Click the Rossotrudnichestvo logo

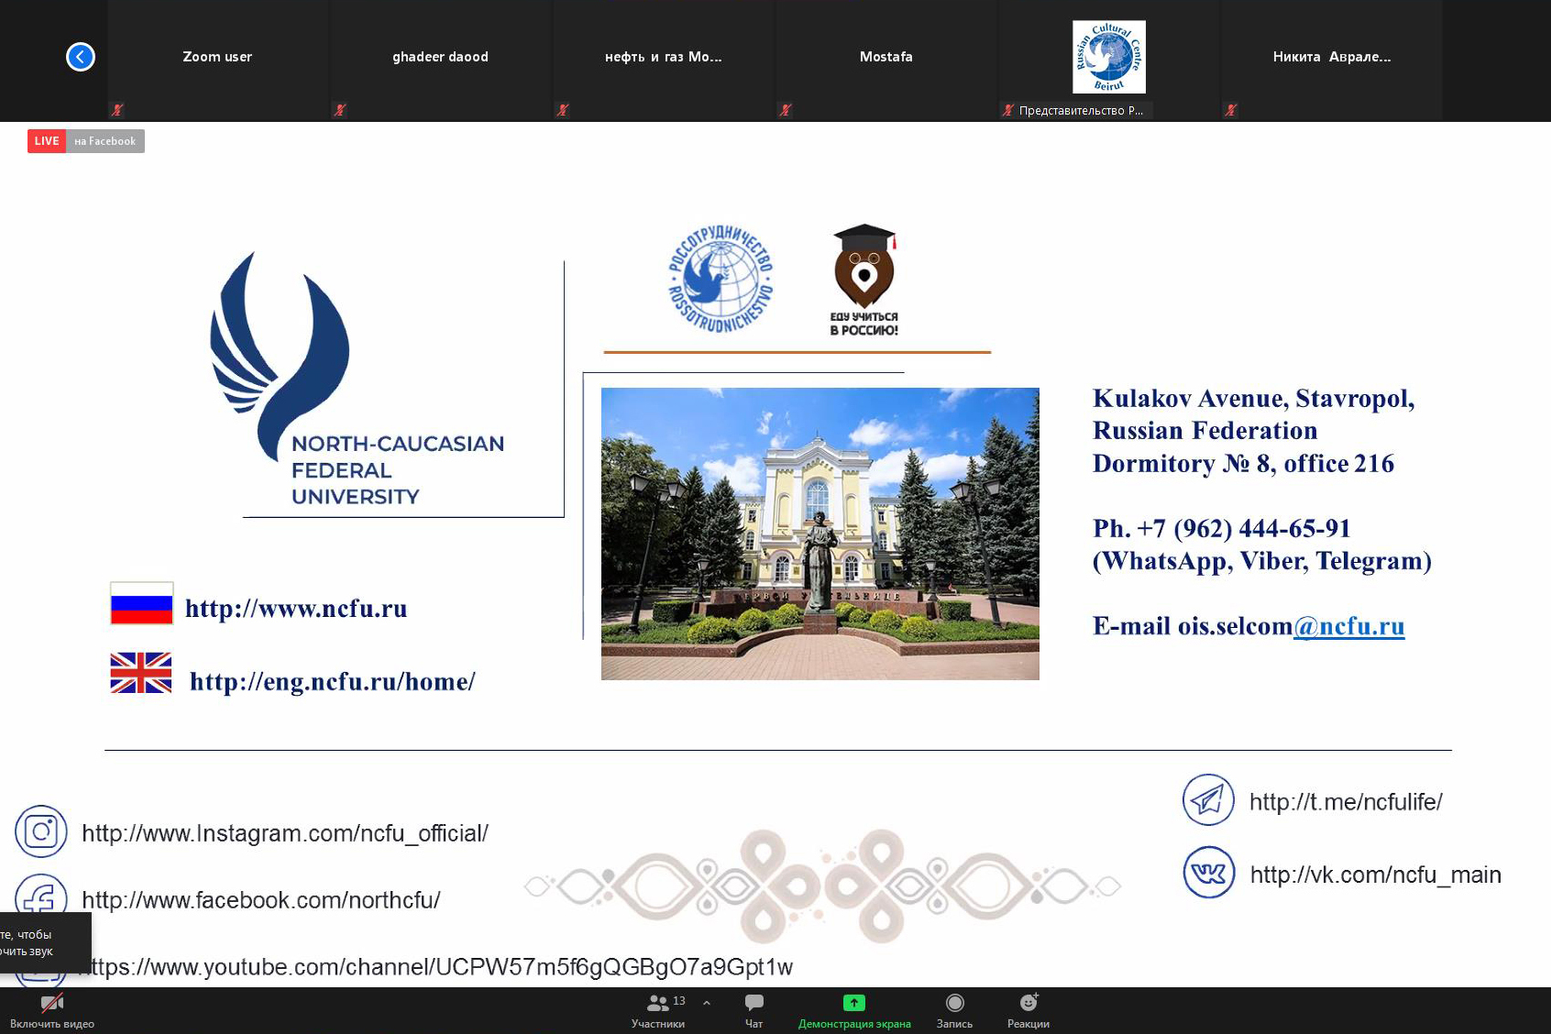720,278
